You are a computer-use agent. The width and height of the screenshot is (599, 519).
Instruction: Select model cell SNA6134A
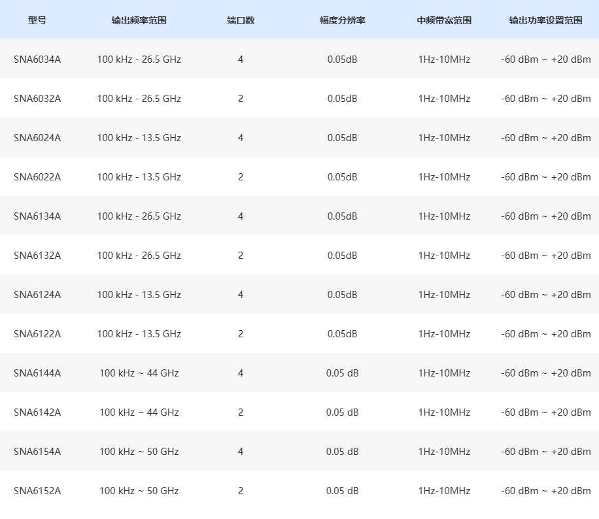(x=37, y=216)
